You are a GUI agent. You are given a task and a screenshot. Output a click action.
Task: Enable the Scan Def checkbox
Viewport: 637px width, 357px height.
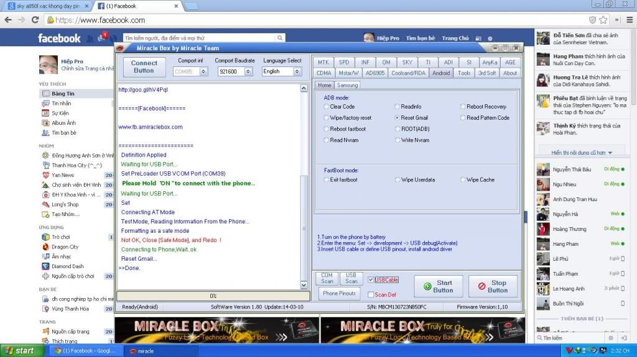371,294
